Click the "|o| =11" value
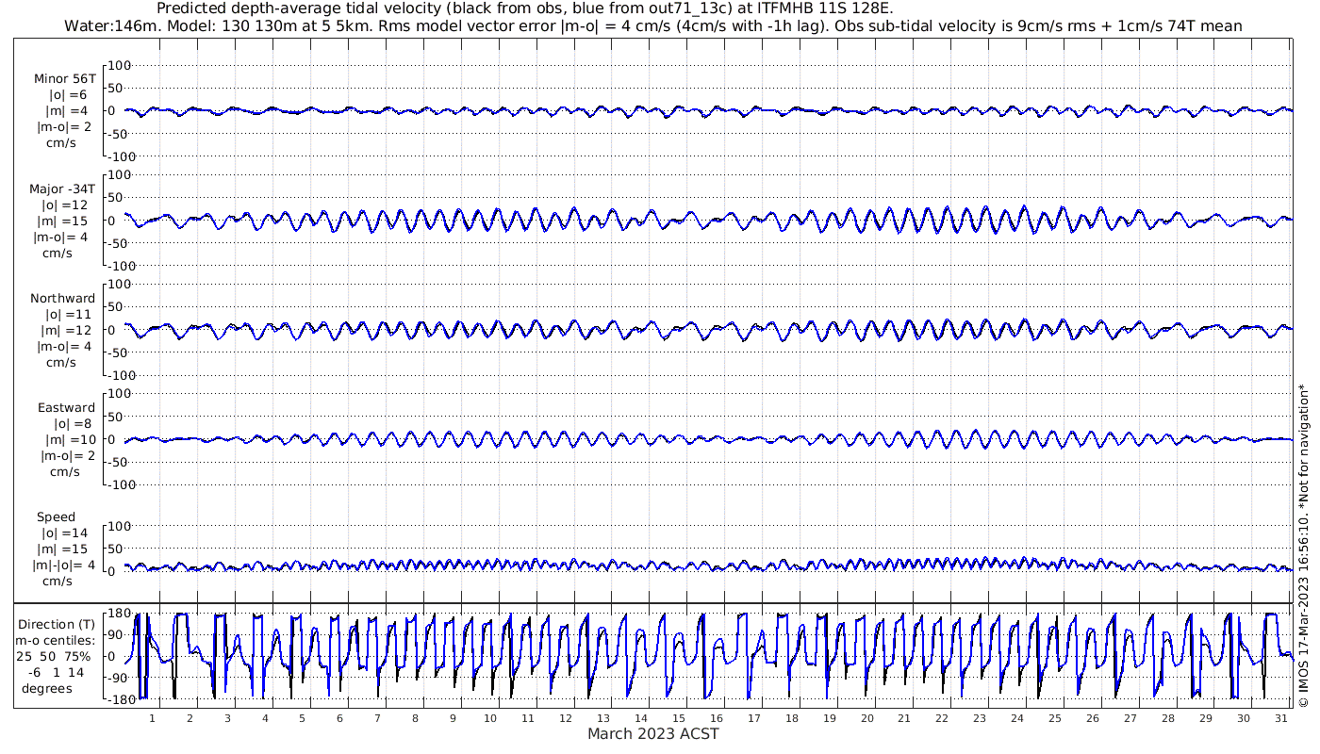The image size is (1320, 754). 67,314
